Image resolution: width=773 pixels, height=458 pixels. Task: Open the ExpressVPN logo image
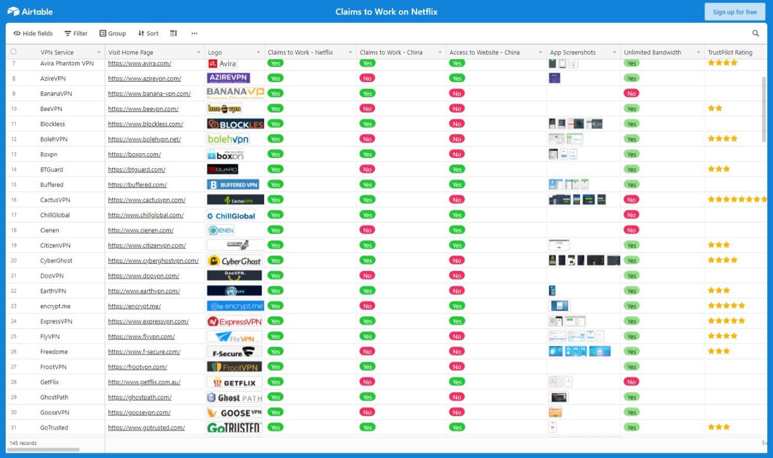(x=235, y=321)
